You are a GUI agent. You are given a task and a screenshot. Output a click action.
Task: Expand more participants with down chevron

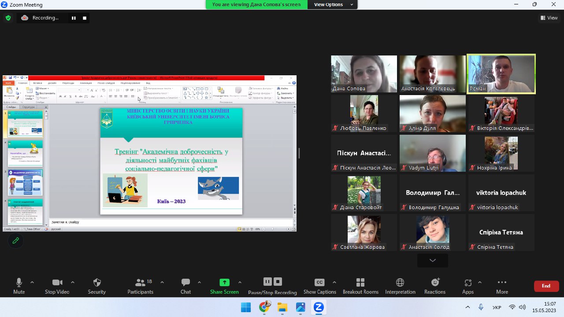tap(433, 260)
